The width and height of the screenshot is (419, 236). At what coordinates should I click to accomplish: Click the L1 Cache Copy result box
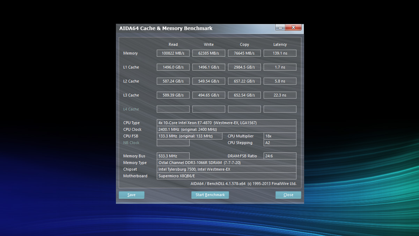pos(244,67)
